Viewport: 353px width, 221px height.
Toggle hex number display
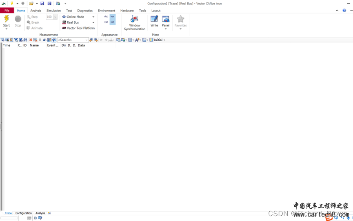click(x=112, y=17)
